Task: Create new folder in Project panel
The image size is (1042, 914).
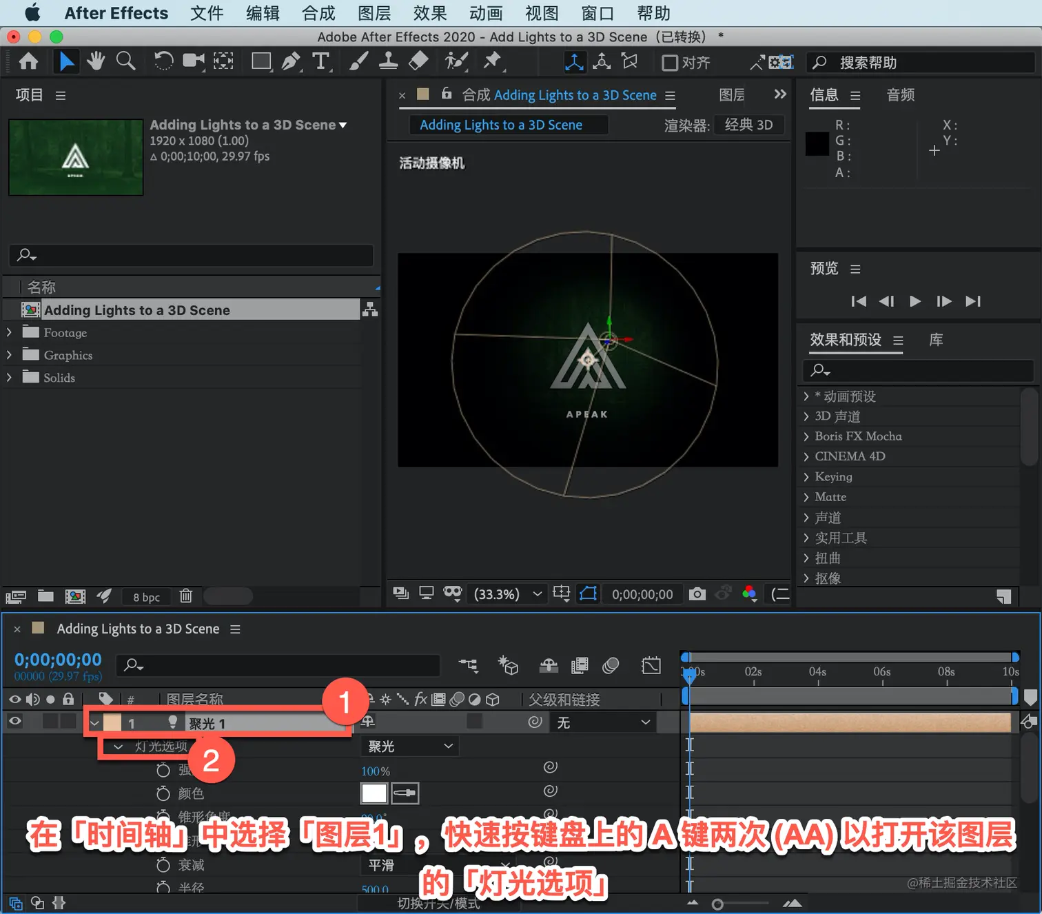Action: (45, 596)
